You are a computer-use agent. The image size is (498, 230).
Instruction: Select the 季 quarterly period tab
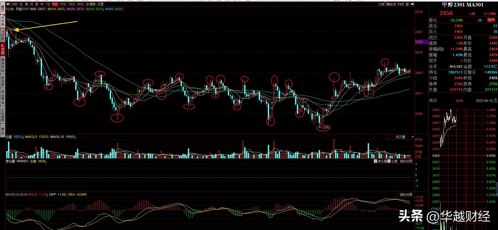(x=37, y=4)
